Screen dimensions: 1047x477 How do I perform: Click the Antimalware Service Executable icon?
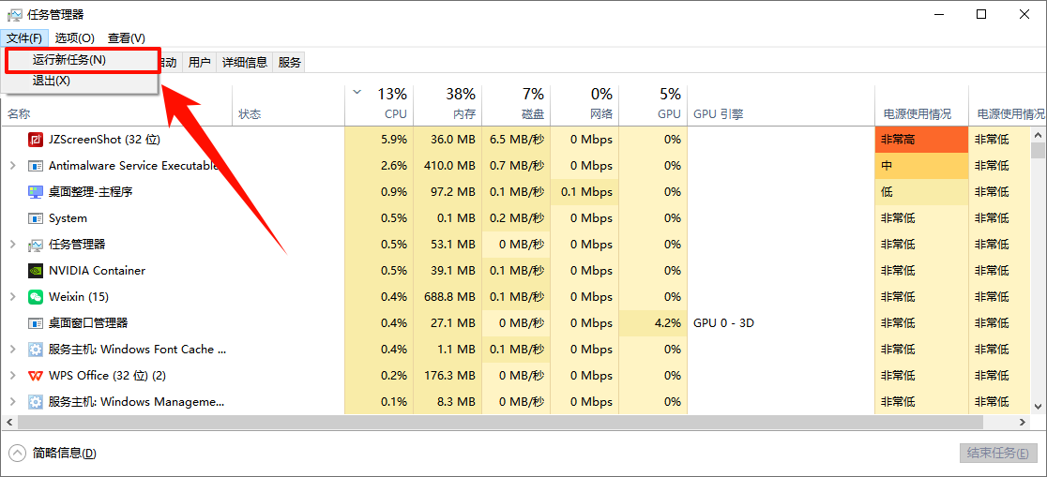point(36,166)
